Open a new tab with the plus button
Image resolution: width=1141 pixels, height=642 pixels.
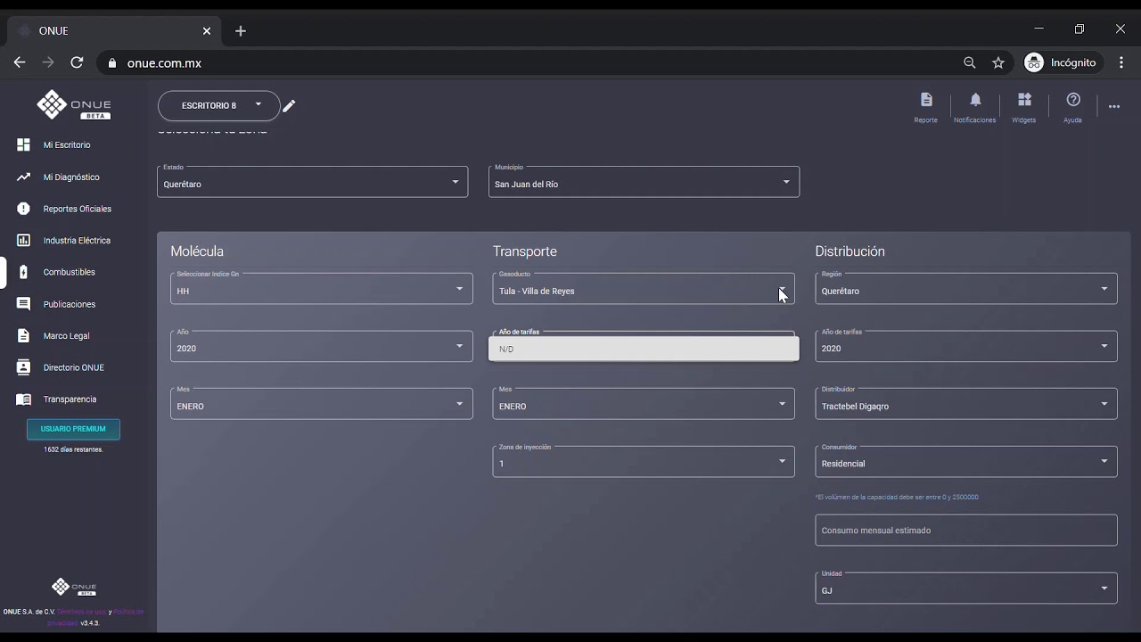pyautogui.click(x=241, y=30)
